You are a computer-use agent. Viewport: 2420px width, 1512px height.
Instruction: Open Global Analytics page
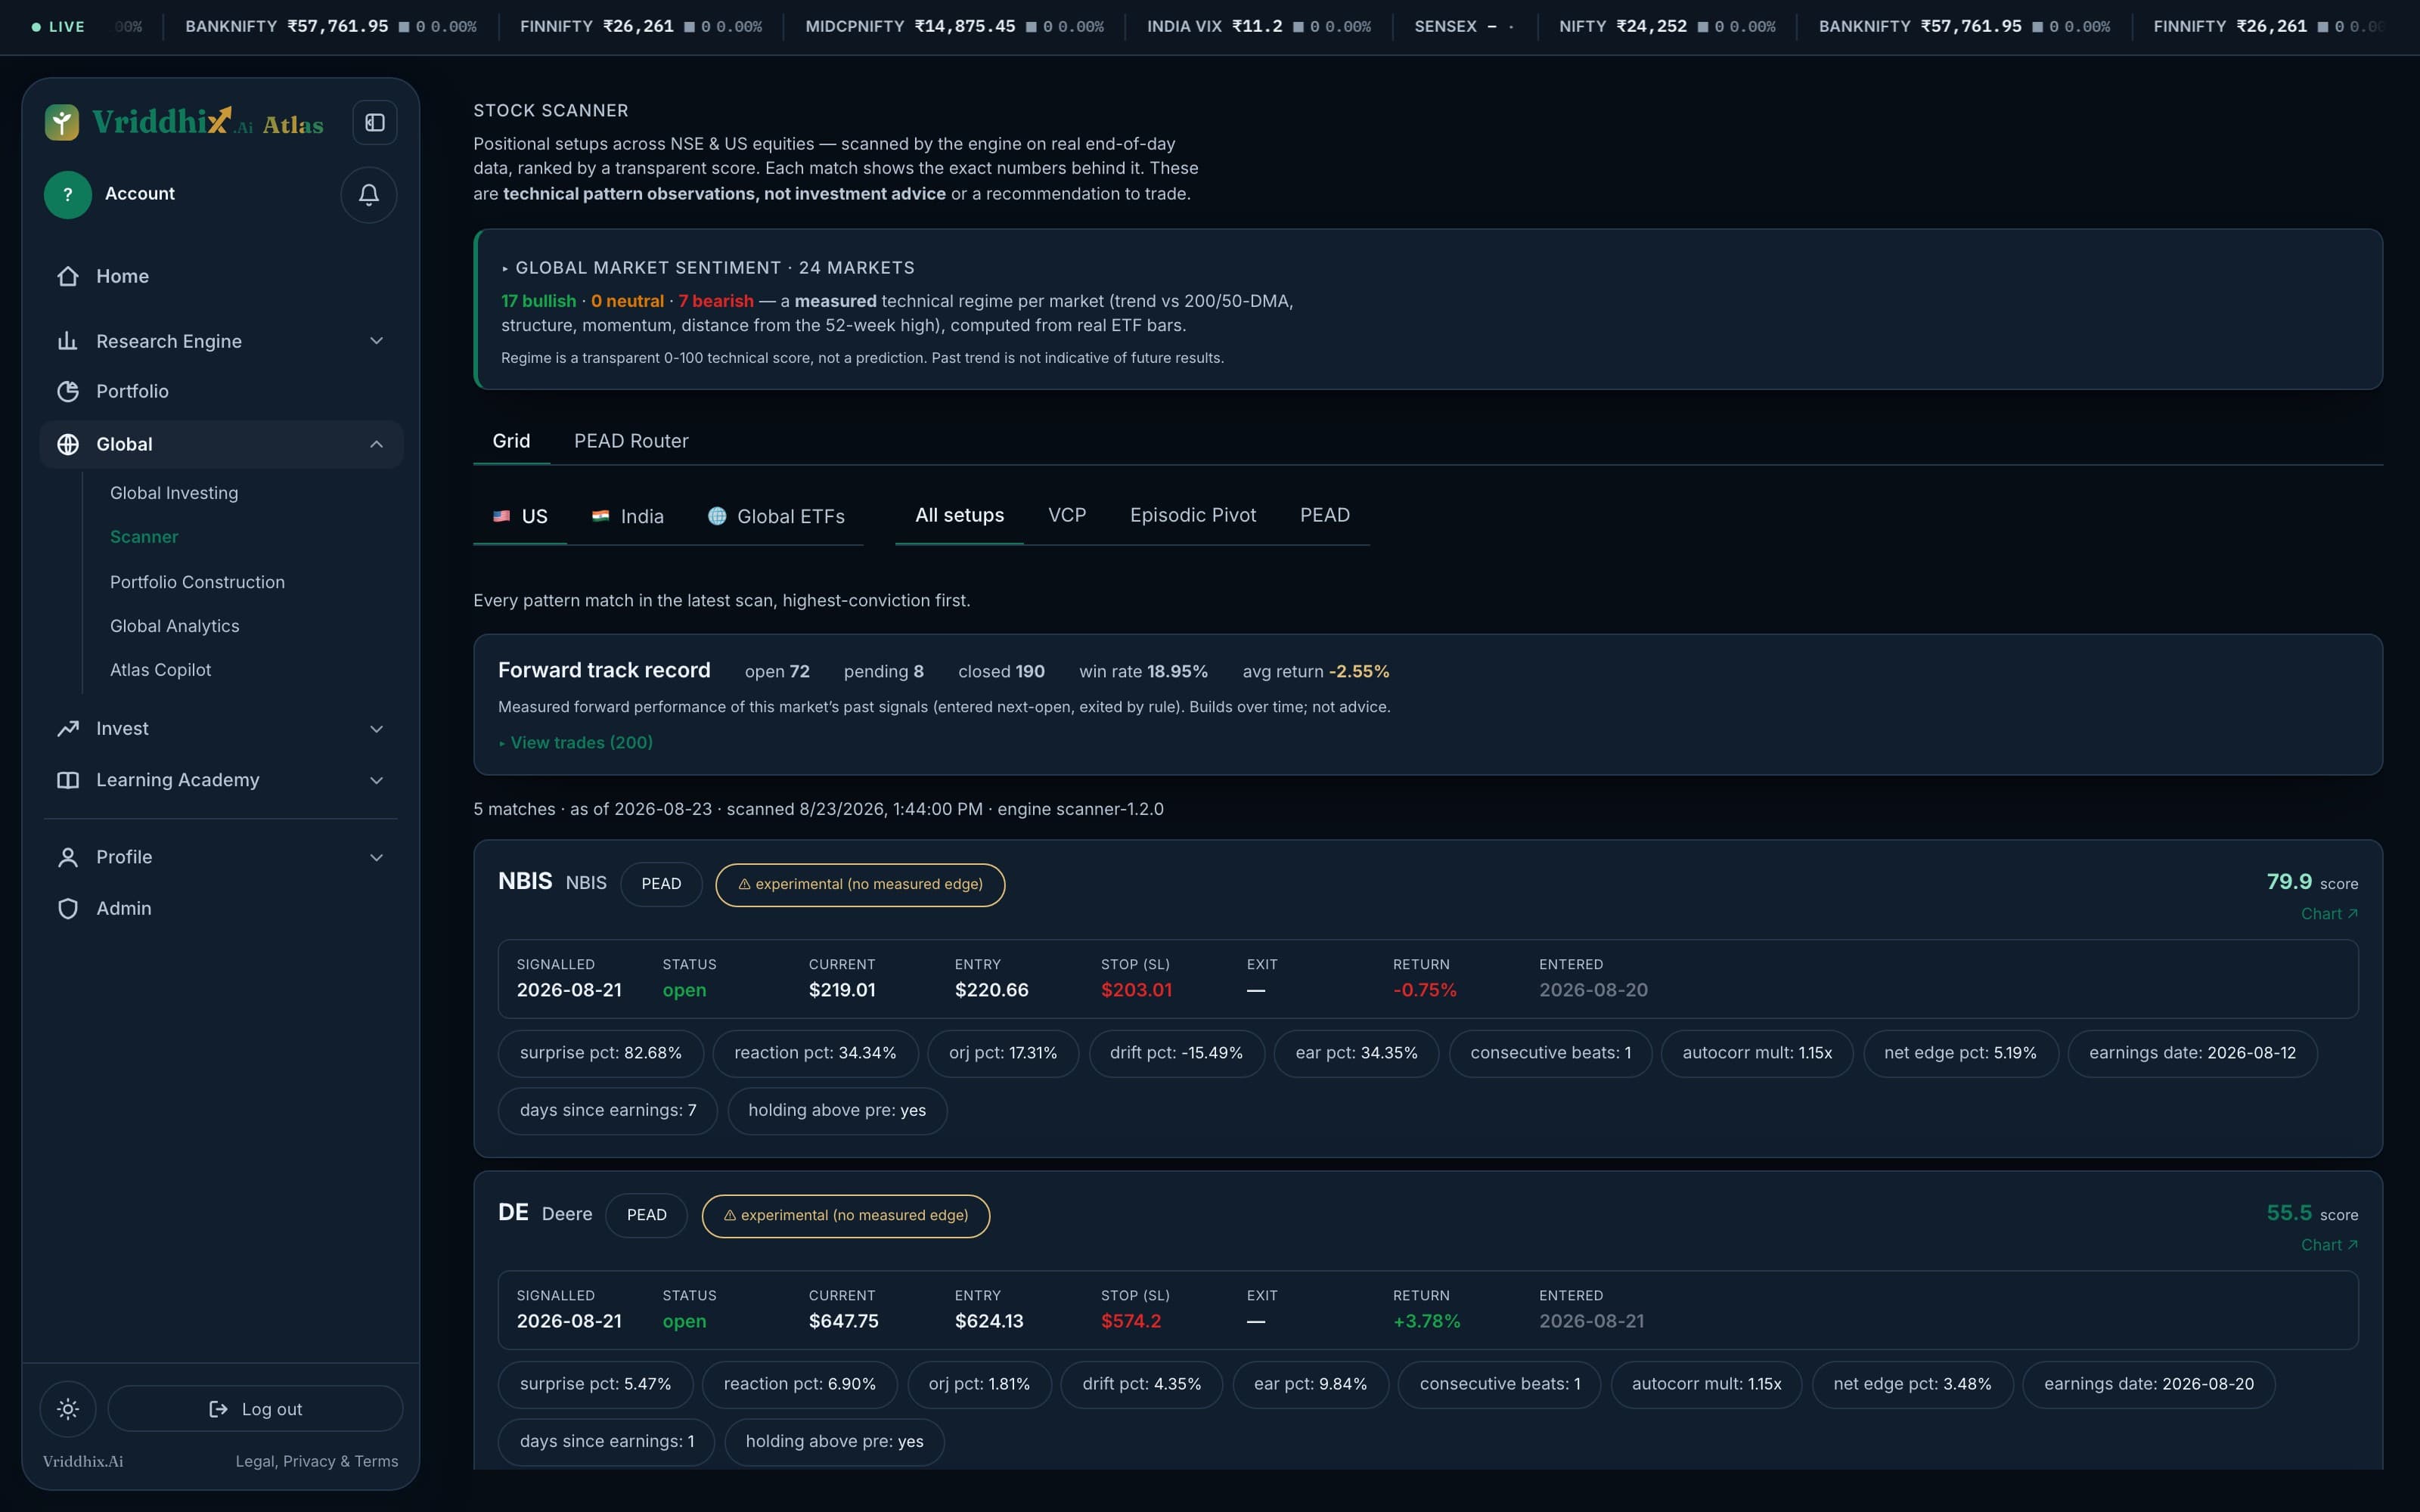point(175,626)
